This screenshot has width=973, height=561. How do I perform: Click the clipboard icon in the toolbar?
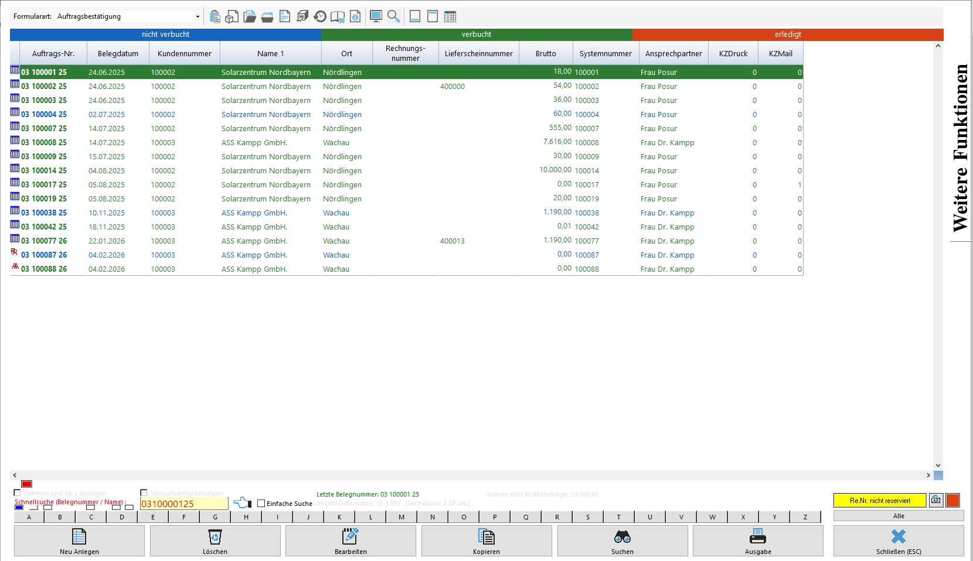pyautogui.click(x=215, y=16)
